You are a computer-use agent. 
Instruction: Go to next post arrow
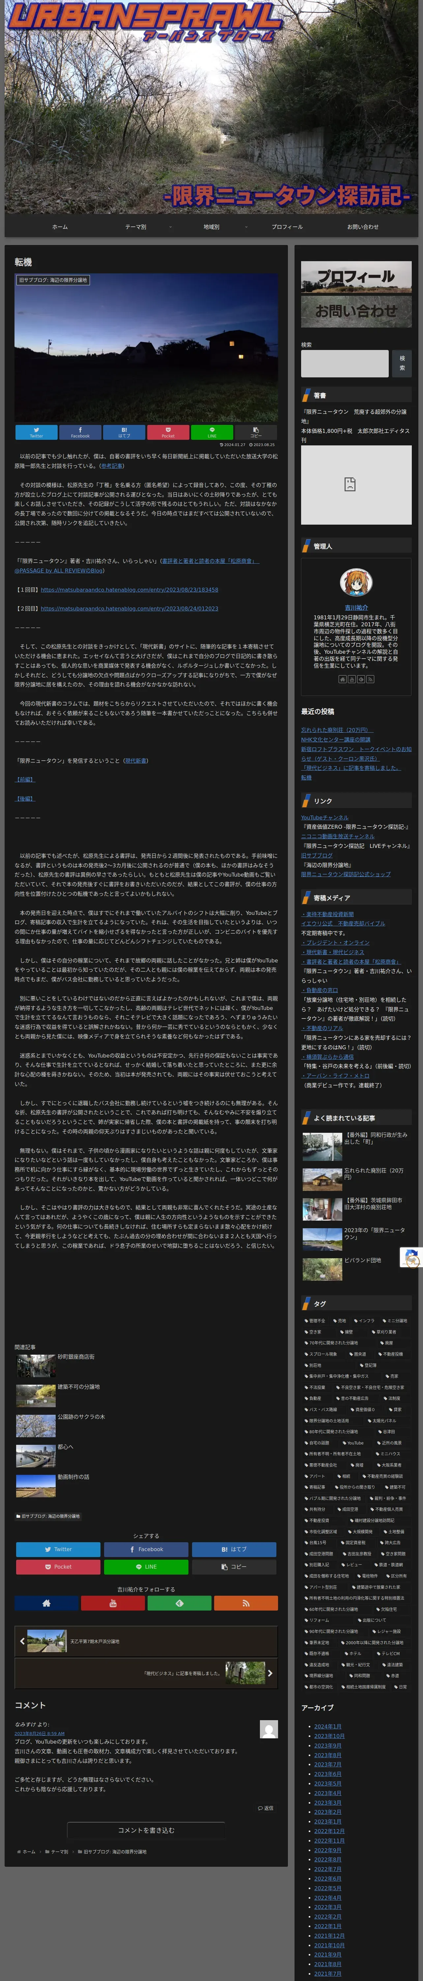[269, 1673]
